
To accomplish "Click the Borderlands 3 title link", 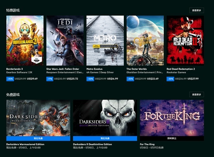I will pyautogui.click(x=14, y=69).
